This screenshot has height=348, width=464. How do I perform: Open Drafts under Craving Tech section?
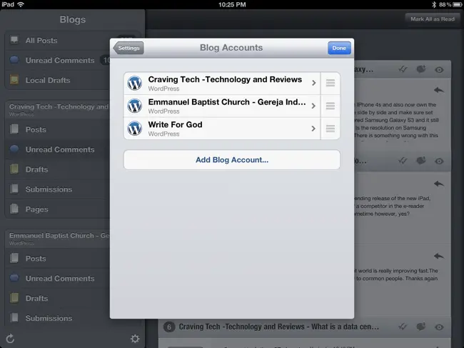[58, 169]
